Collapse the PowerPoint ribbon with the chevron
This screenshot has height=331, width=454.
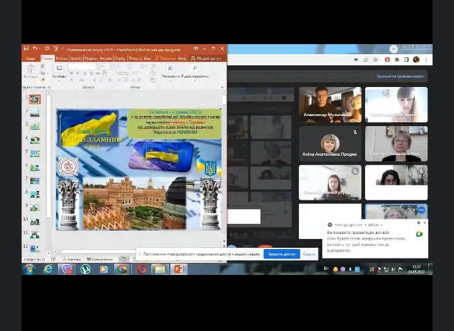pyautogui.click(x=223, y=87)
